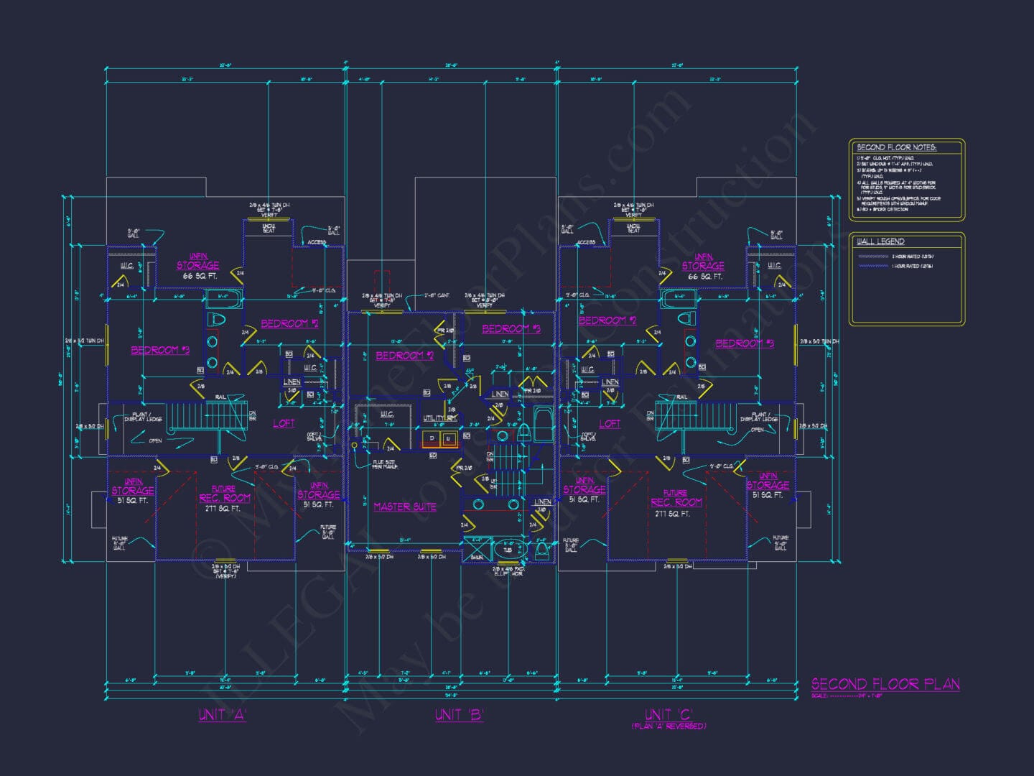Image resolution: width=1034 pixels, height=776 pixels.
Task: Click the LOFT label in Unit A
Action: point(284,423)
